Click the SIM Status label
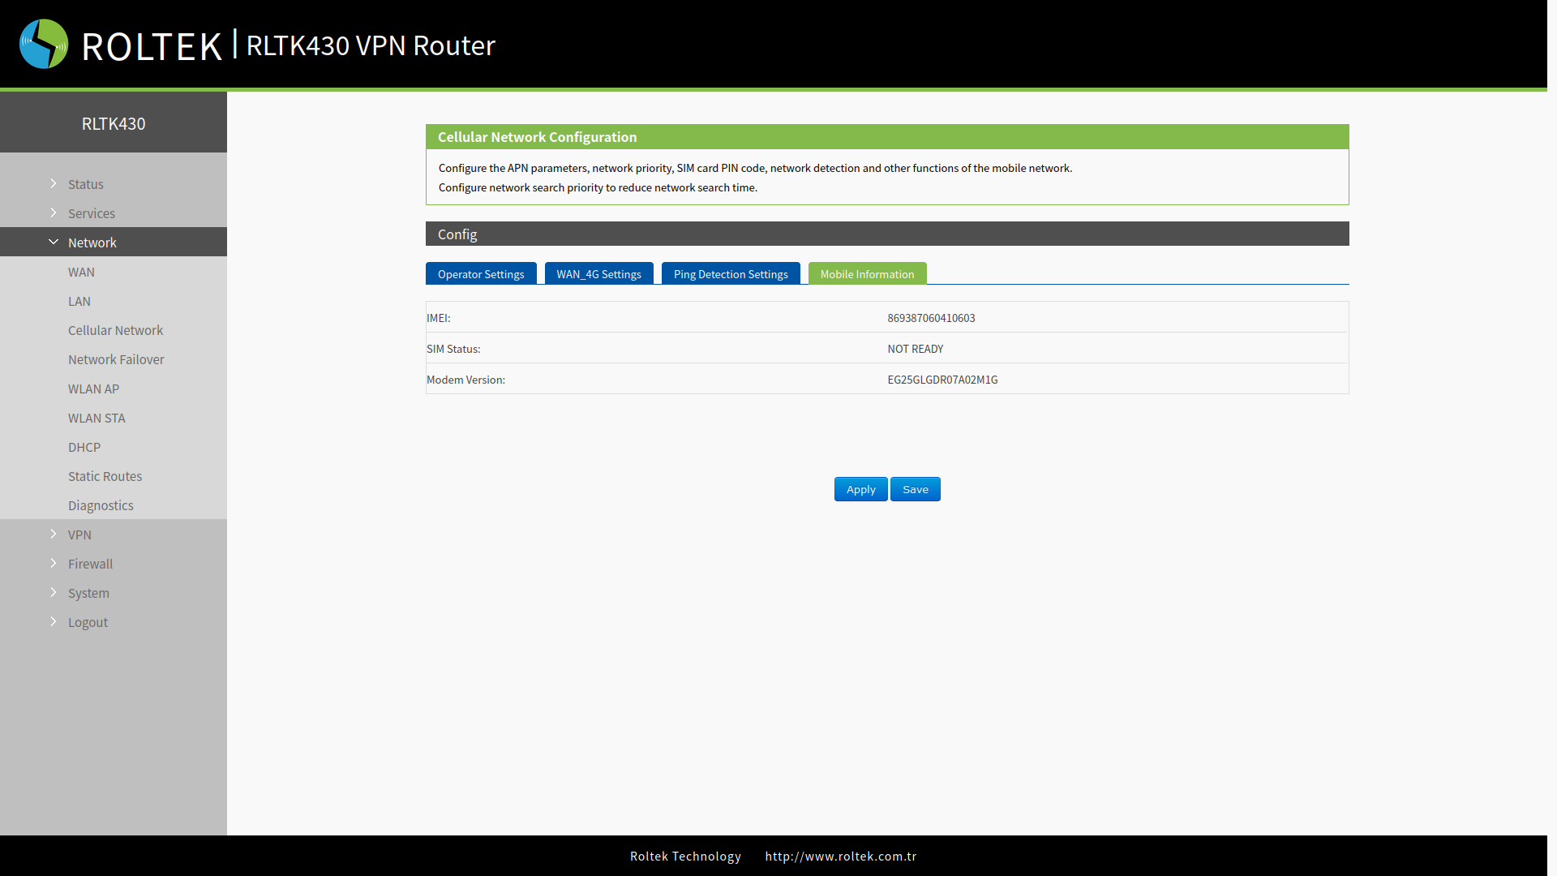The width and height of the screenshot is (1557, 876). [453, 349]
